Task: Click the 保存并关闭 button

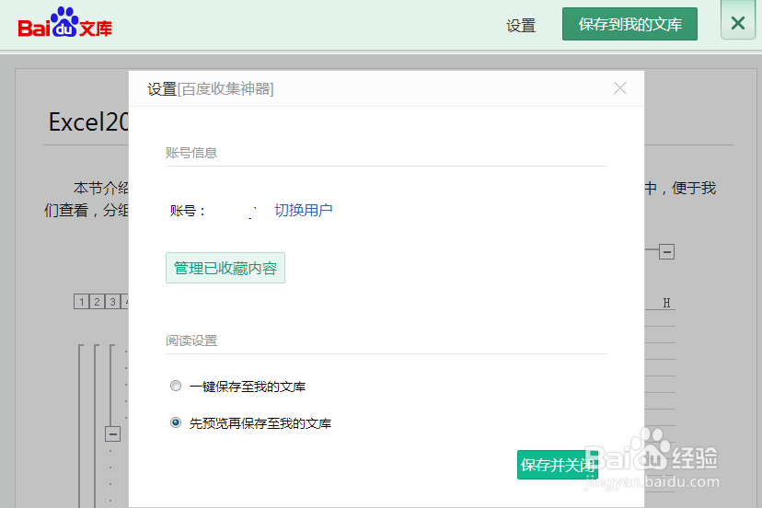Action: (558, 465)
